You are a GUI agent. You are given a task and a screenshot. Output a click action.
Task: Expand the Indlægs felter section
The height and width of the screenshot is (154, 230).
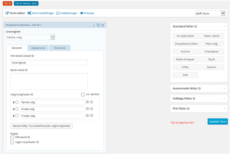224,98
